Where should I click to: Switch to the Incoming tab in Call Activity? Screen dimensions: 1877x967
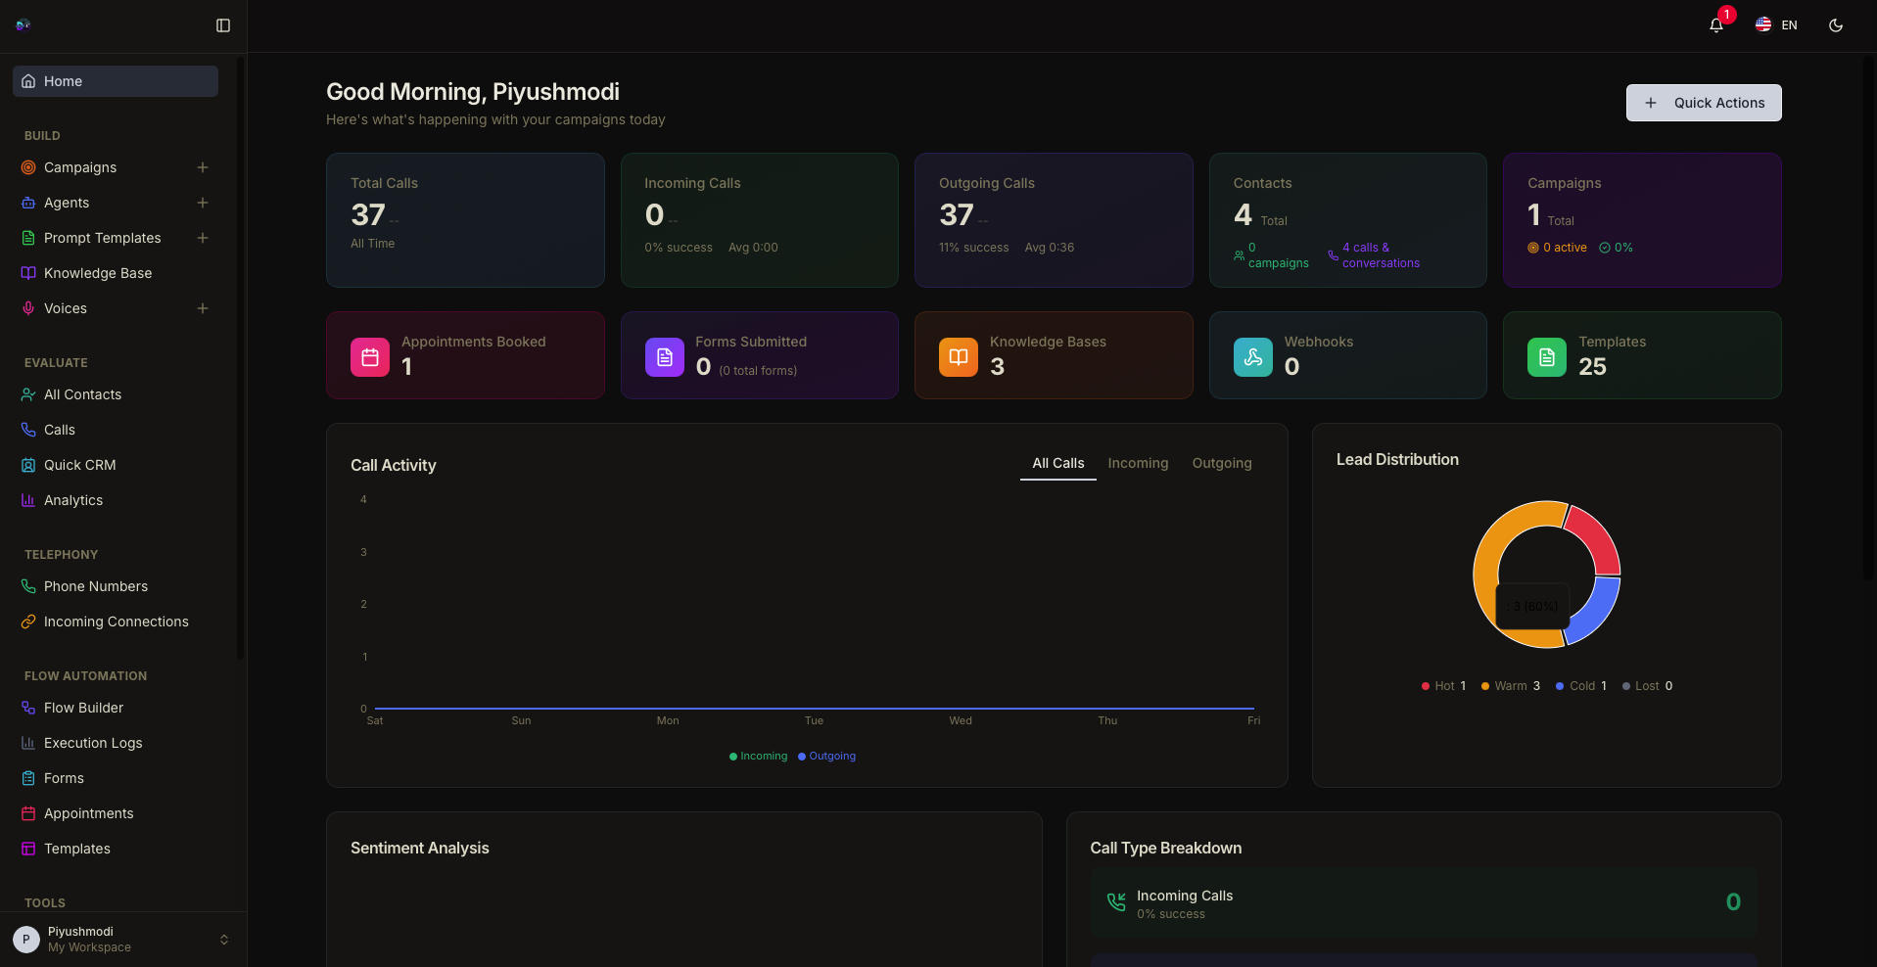[x=1138, y=463]
